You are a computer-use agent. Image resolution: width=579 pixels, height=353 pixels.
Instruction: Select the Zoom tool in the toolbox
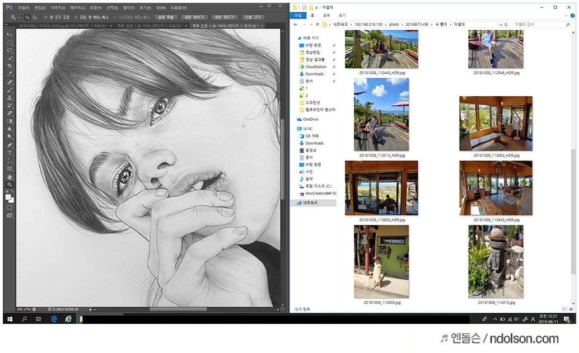10,185
